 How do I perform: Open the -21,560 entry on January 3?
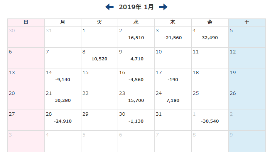pos(173,38)
